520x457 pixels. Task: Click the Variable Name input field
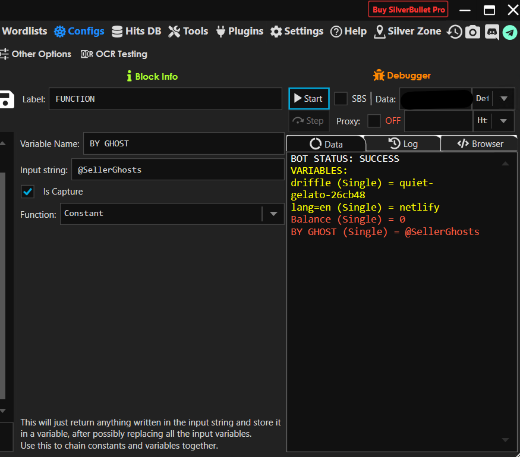(183, 143)
